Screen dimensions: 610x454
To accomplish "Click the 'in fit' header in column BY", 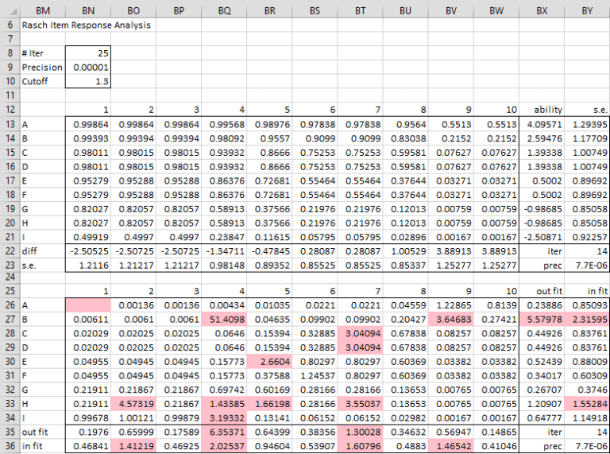I will [x=587, y=291].
